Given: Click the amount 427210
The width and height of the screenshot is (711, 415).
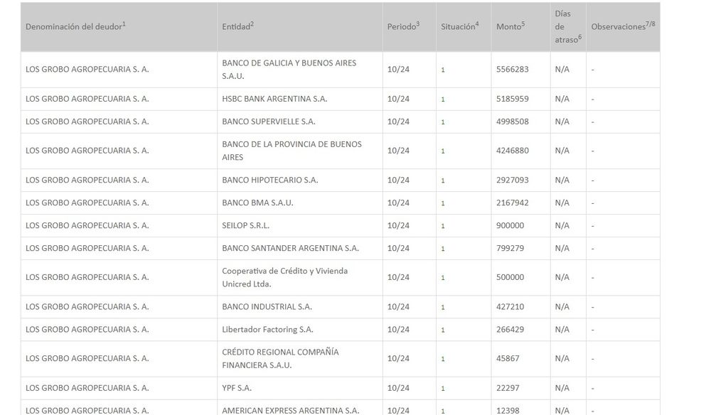Looking at the screenshot, I should 510,307.
